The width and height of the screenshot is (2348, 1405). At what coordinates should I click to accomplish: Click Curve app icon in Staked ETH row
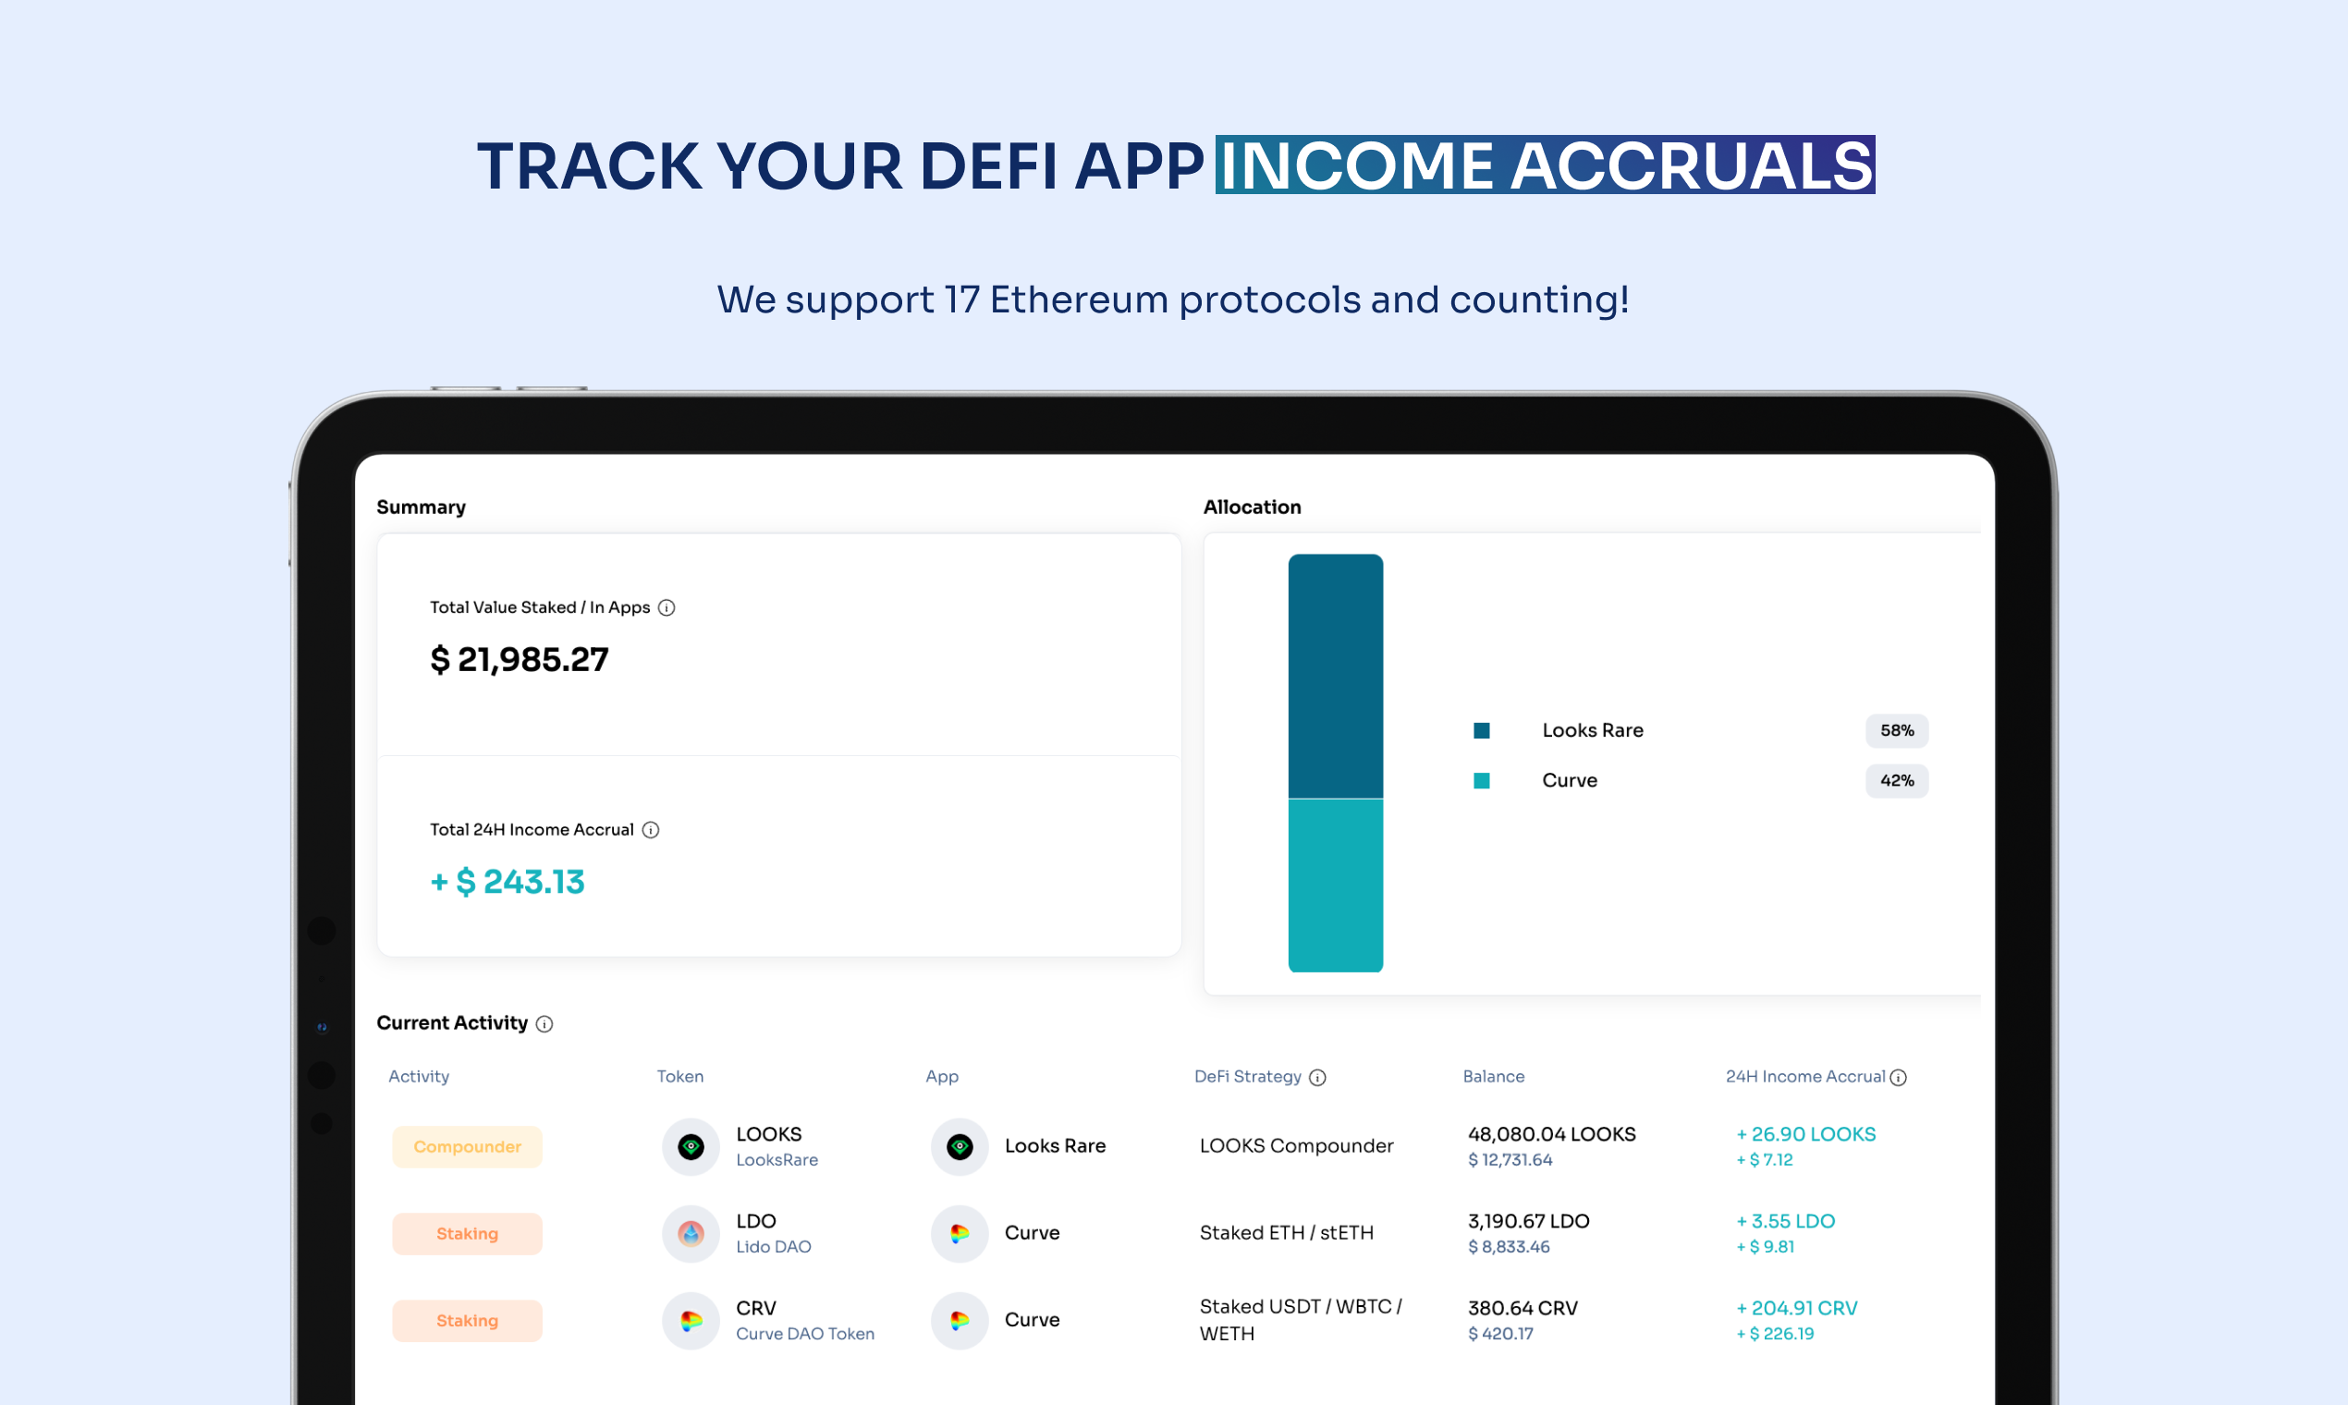(960, 1235)
